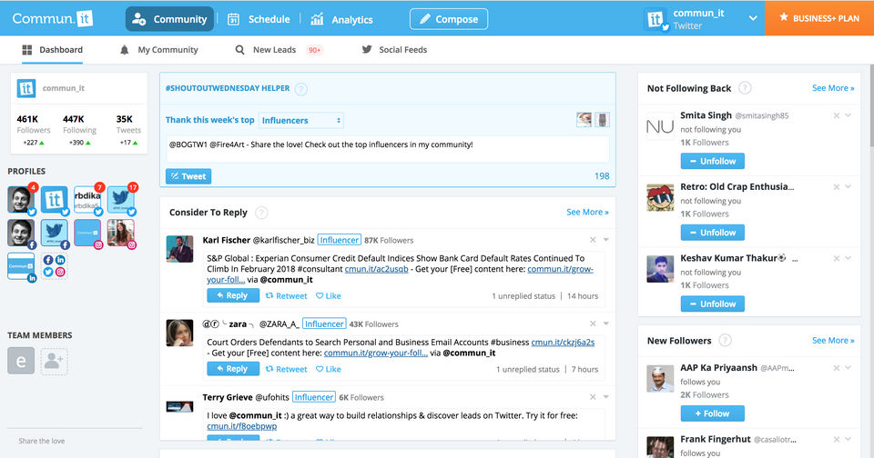Open the Community tab
Viewport: 874px width, 458px height.
(x=169, y=19)
